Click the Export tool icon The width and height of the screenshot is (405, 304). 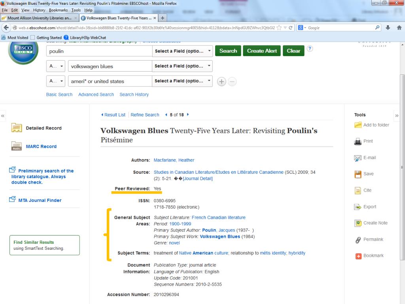tap(358, 207)
